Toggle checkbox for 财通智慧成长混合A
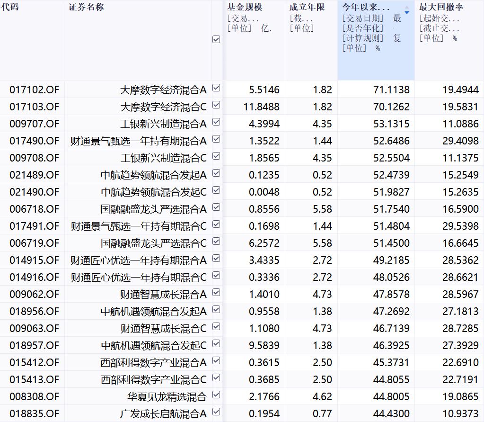Image resolution: width=484 pixels, height=422 pixels. [216, 292]
